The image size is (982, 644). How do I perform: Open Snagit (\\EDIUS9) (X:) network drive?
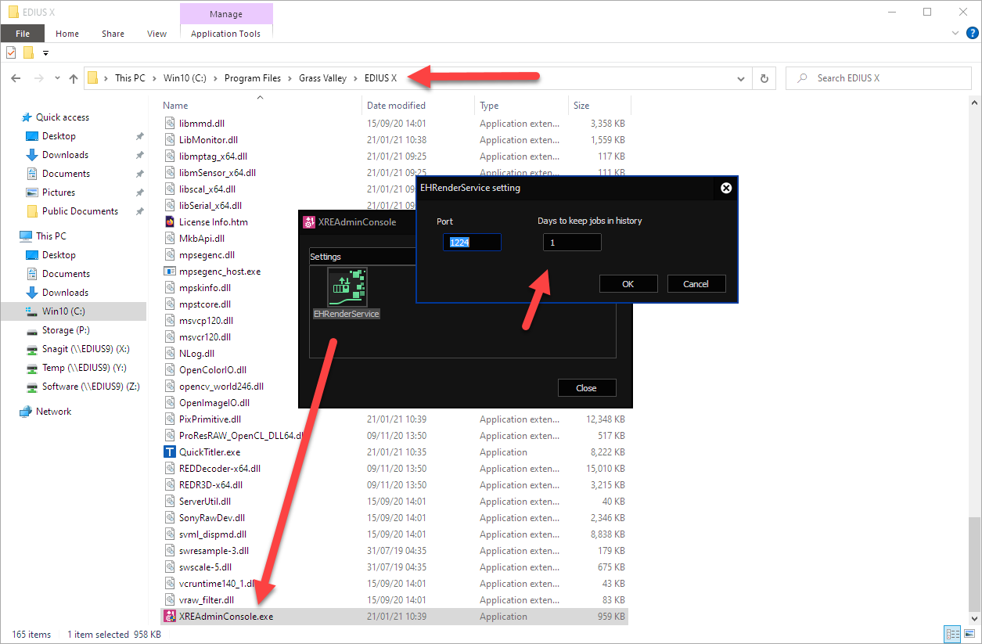point(86,349)
